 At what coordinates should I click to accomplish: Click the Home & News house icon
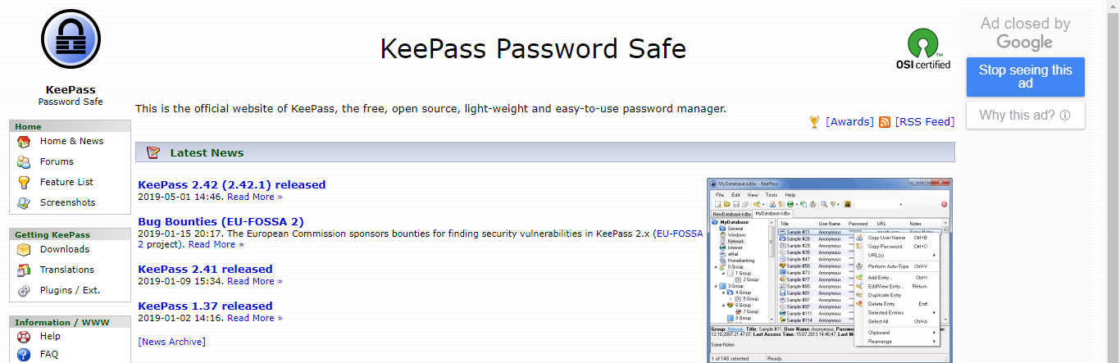[24, 141]
